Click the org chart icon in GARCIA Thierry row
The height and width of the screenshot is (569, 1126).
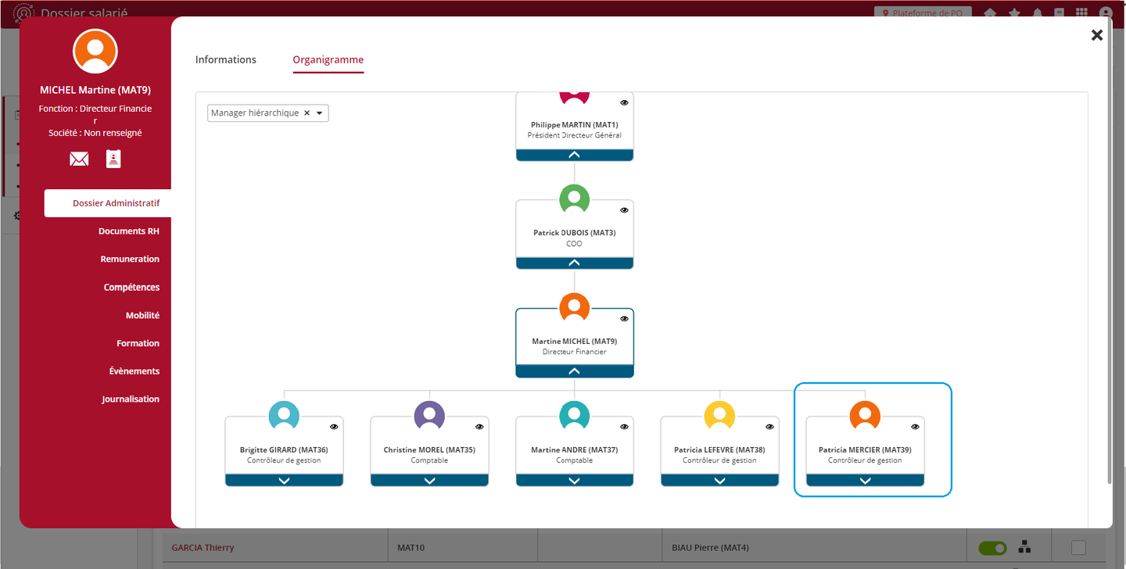click(1023, 547)
